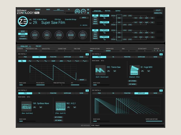The height and width of the screenshot is (135, 181).
Task: Open the hamburger menu icon
Action: (88, 10)
